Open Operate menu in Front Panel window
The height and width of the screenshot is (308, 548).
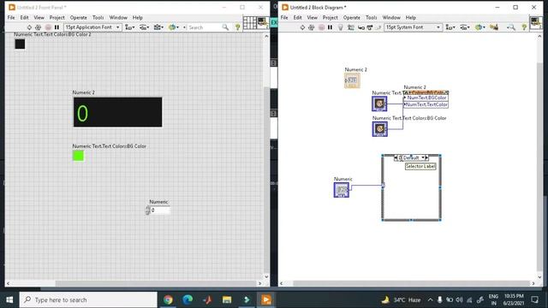(78, 17)
